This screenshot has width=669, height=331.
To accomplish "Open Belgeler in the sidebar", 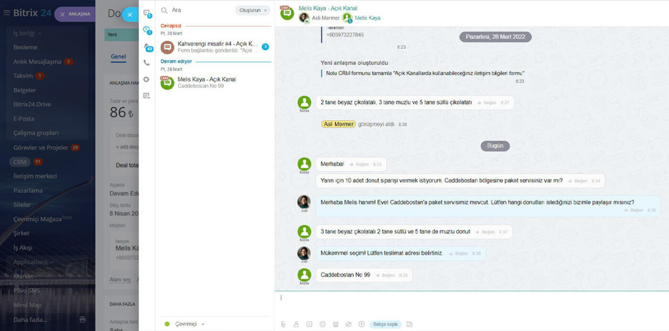I will point(25,90).
